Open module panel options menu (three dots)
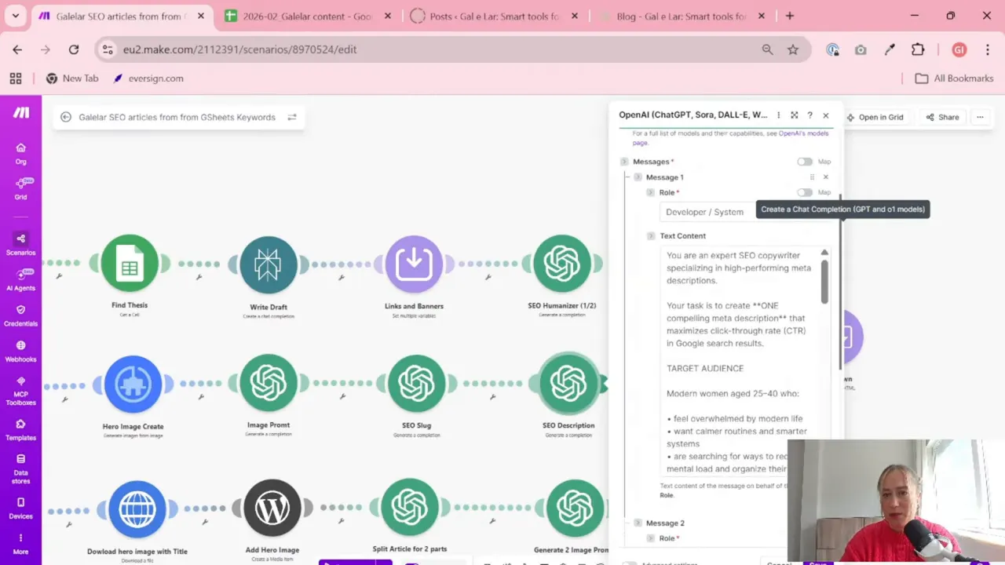The image size is (1005, 565). (779, 115)
